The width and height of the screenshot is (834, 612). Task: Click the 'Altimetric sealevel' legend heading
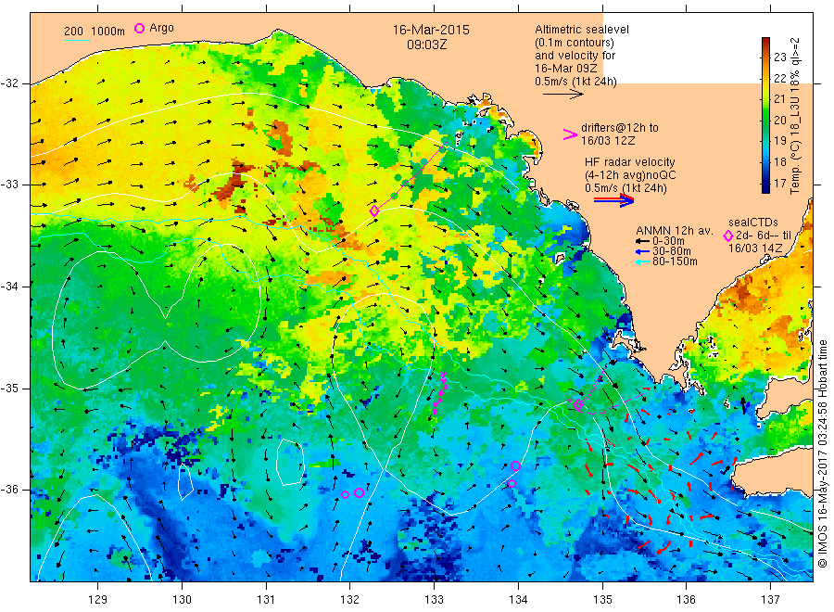coord(582,30)
